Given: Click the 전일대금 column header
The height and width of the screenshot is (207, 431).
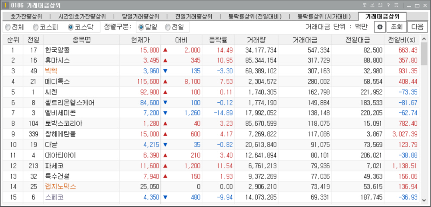Looking at the screenshot, I should click(x=358, y=40).
